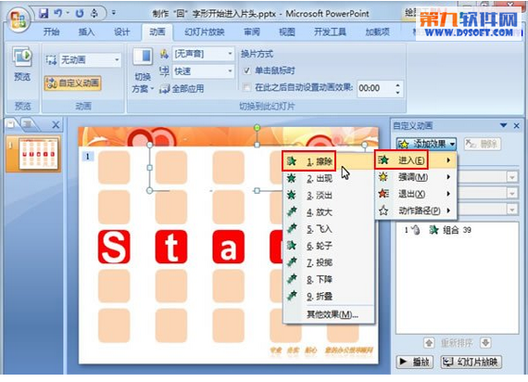Switch to the outline pane tab
Image resolution: width=528 pixels, height=382 pixels.
(x=29, y=125)
